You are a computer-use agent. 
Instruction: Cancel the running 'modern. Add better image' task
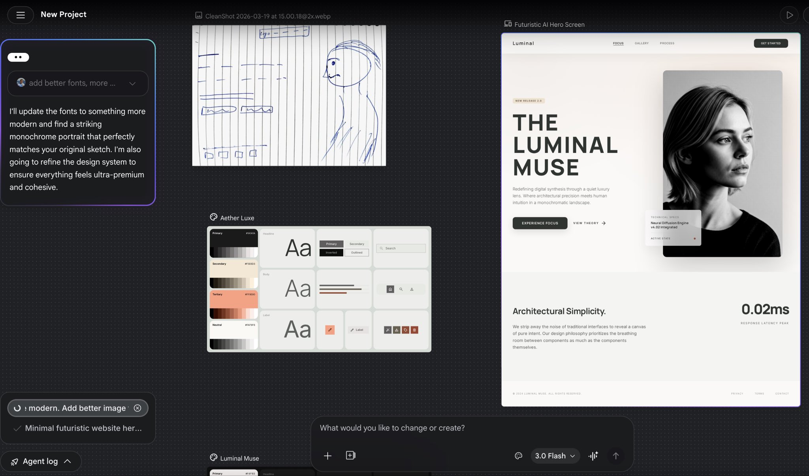coord(137,408)
